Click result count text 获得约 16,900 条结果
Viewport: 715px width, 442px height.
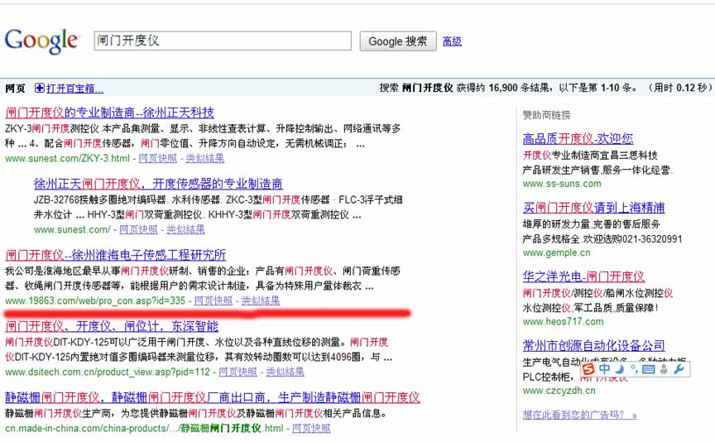(503, 88)
